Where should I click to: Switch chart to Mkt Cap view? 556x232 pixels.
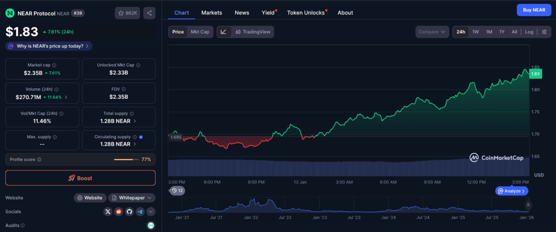tap(200, 32)
